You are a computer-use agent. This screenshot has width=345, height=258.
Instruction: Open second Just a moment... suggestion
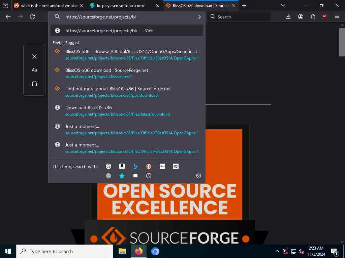(127, 148)
